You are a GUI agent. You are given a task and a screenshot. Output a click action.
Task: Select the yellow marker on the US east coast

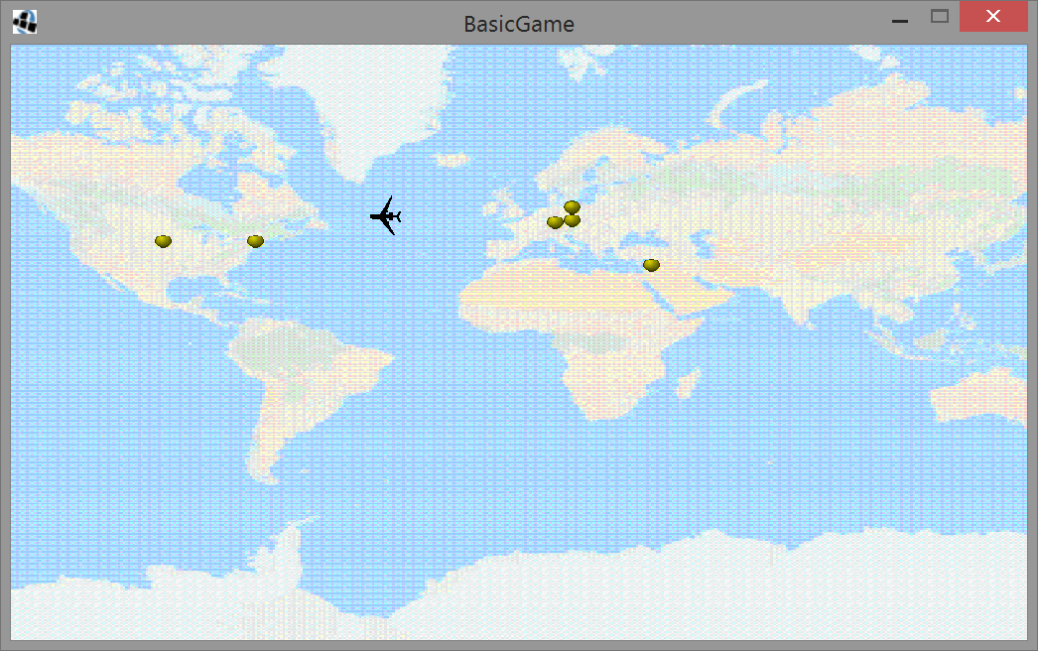[x=255, y=241]
